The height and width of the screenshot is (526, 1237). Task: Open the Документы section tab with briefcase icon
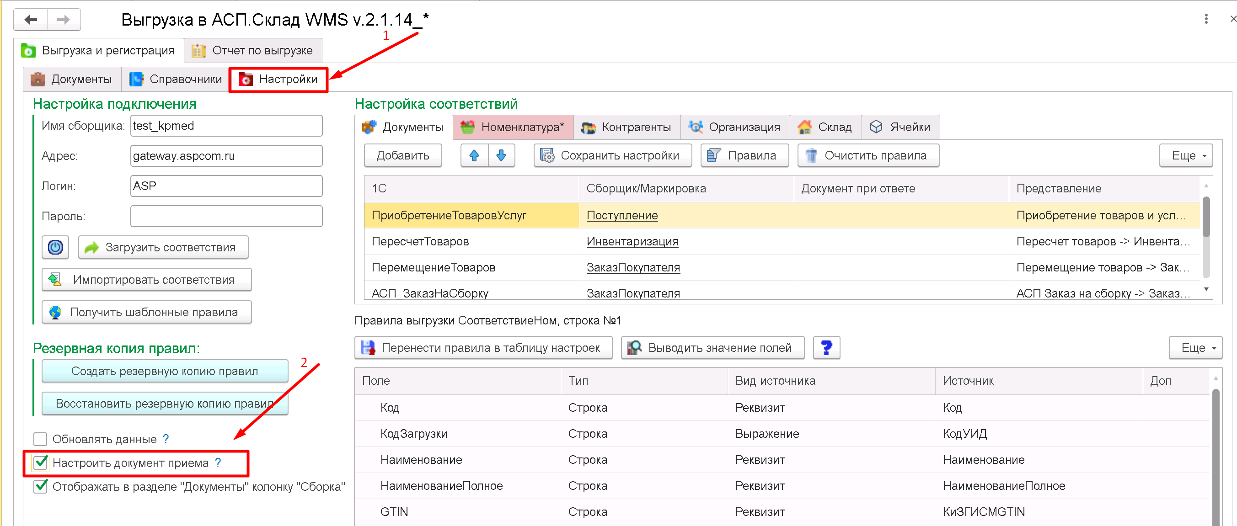tap(72, 79)
